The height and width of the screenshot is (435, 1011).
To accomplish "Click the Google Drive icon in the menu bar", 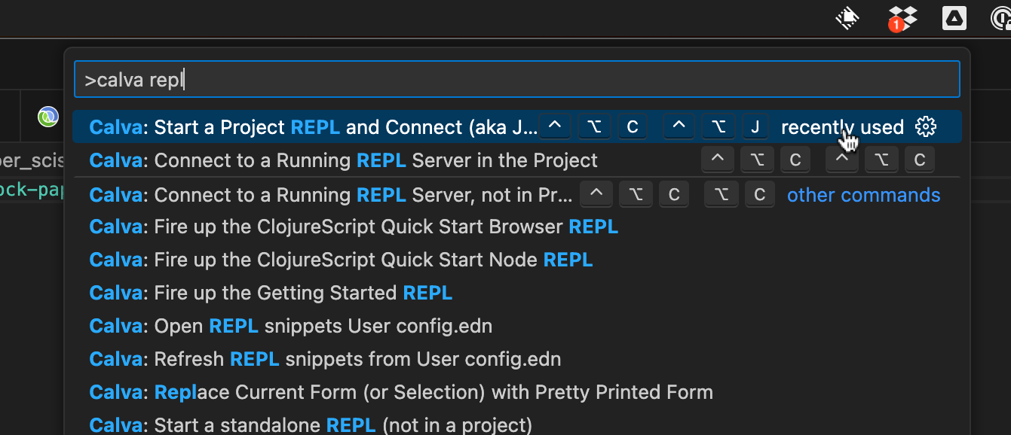I will tap(954, 18).
